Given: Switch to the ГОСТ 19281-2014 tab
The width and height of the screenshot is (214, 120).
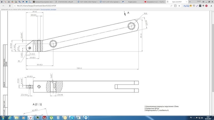Looking at the screenshot, I should [x=87, y=2].
